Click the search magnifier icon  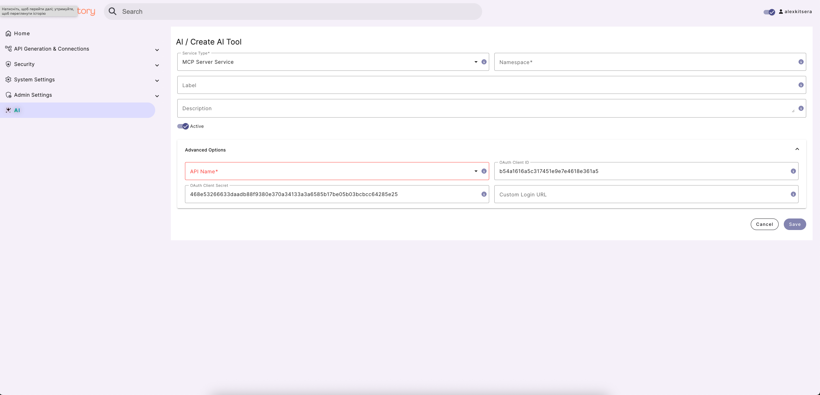(112, 12)
